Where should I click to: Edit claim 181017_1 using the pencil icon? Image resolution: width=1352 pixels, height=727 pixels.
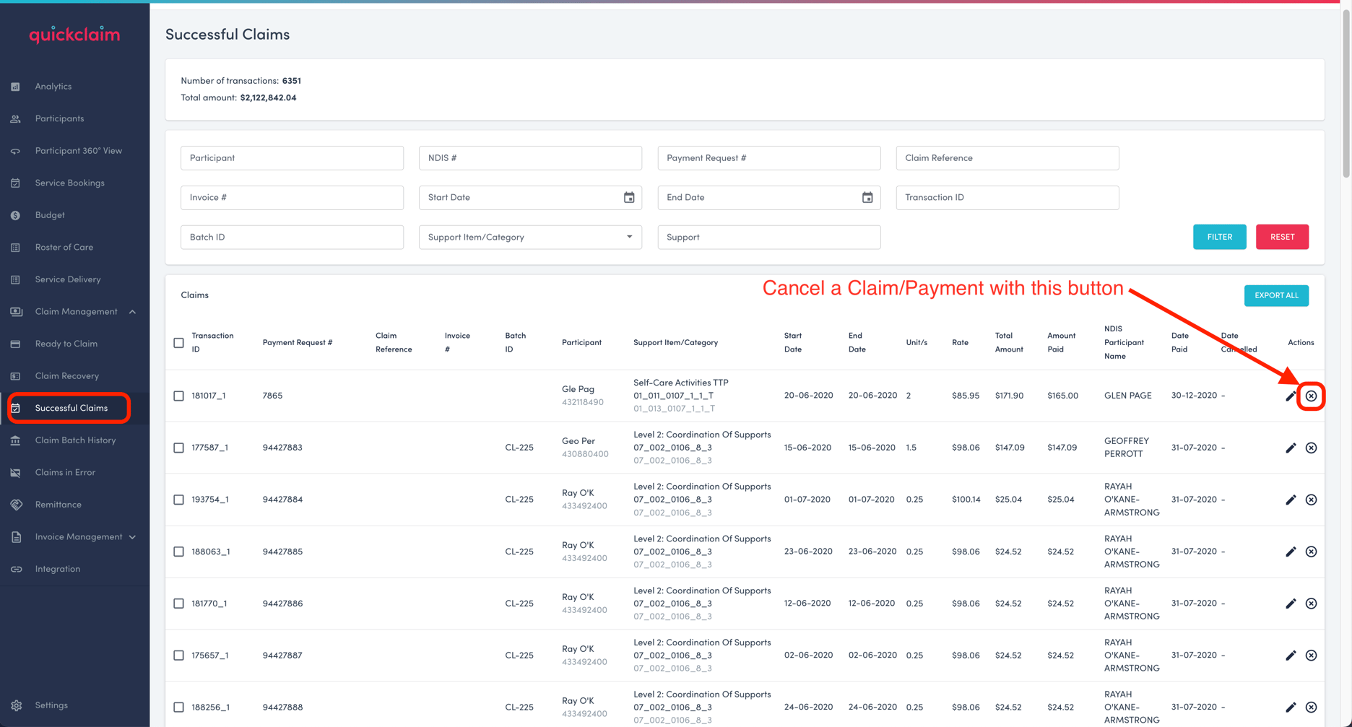click(x=1291, y=396)
